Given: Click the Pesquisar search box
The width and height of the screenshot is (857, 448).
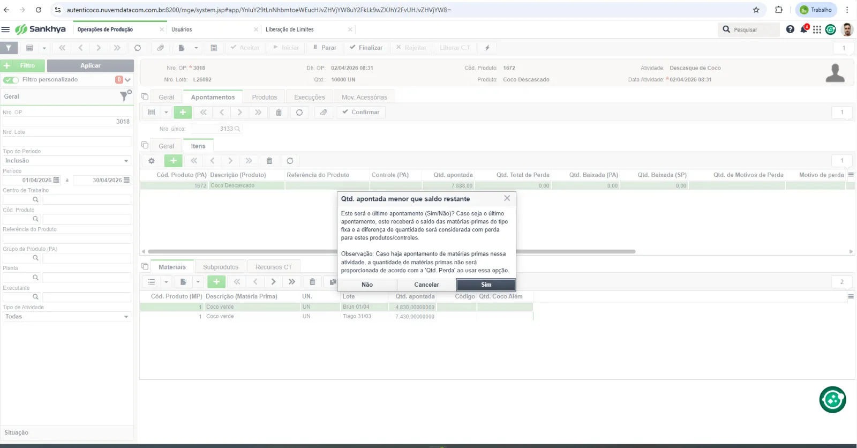Looking at the screenshot, I should point(749,29).
